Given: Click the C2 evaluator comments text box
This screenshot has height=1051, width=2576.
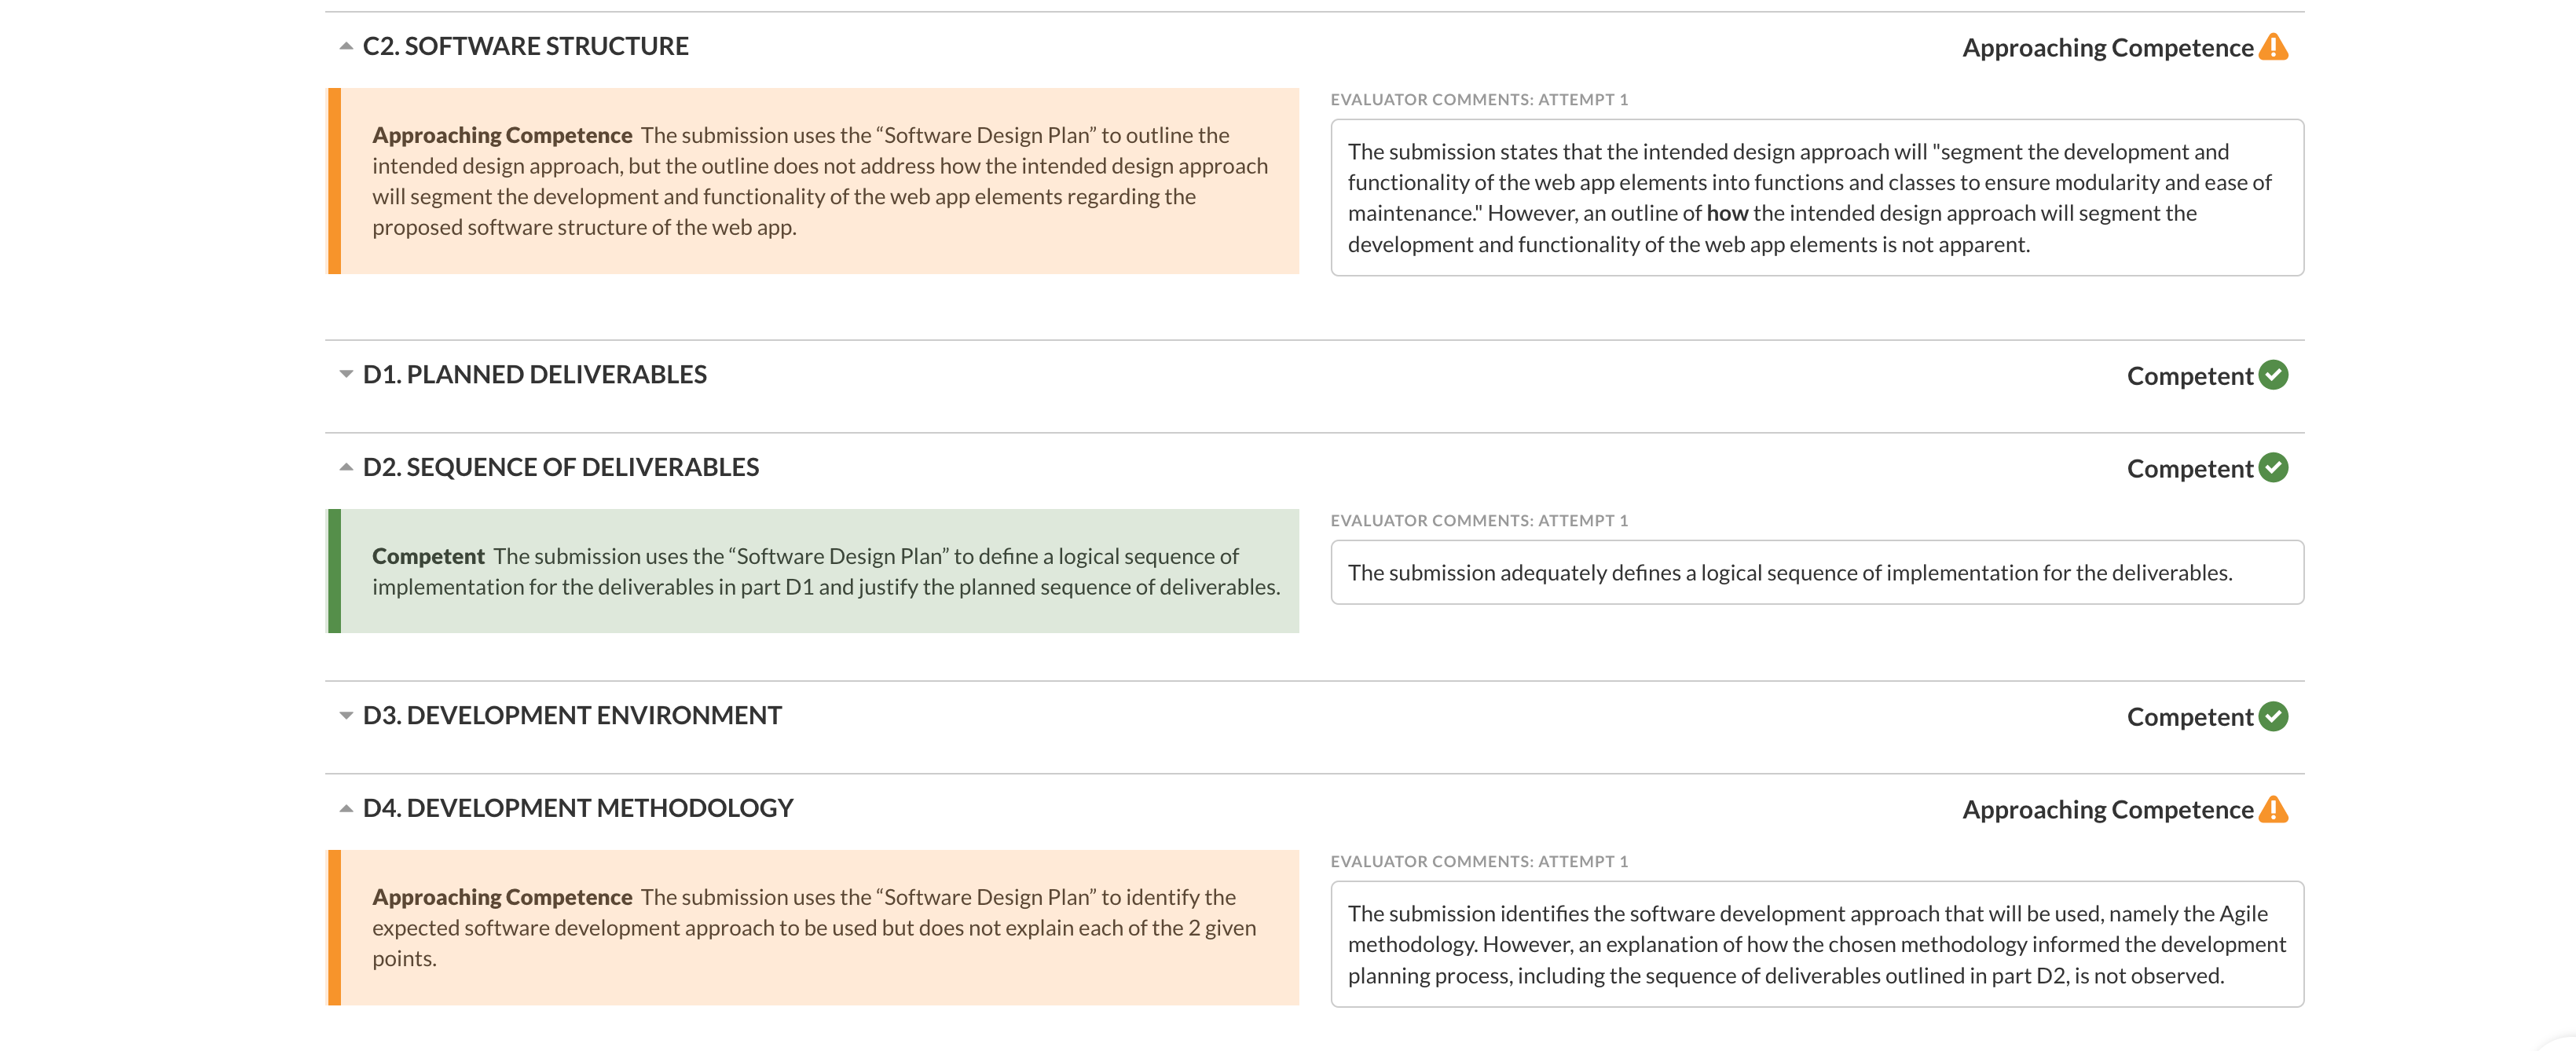Looking at the screenshot, I should pyautogui.click(x=1816, y=198).
